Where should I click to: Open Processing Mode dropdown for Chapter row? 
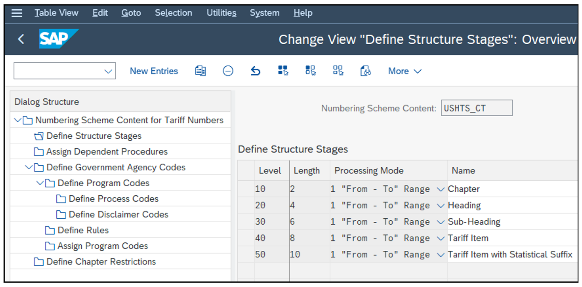pos(441,189)
